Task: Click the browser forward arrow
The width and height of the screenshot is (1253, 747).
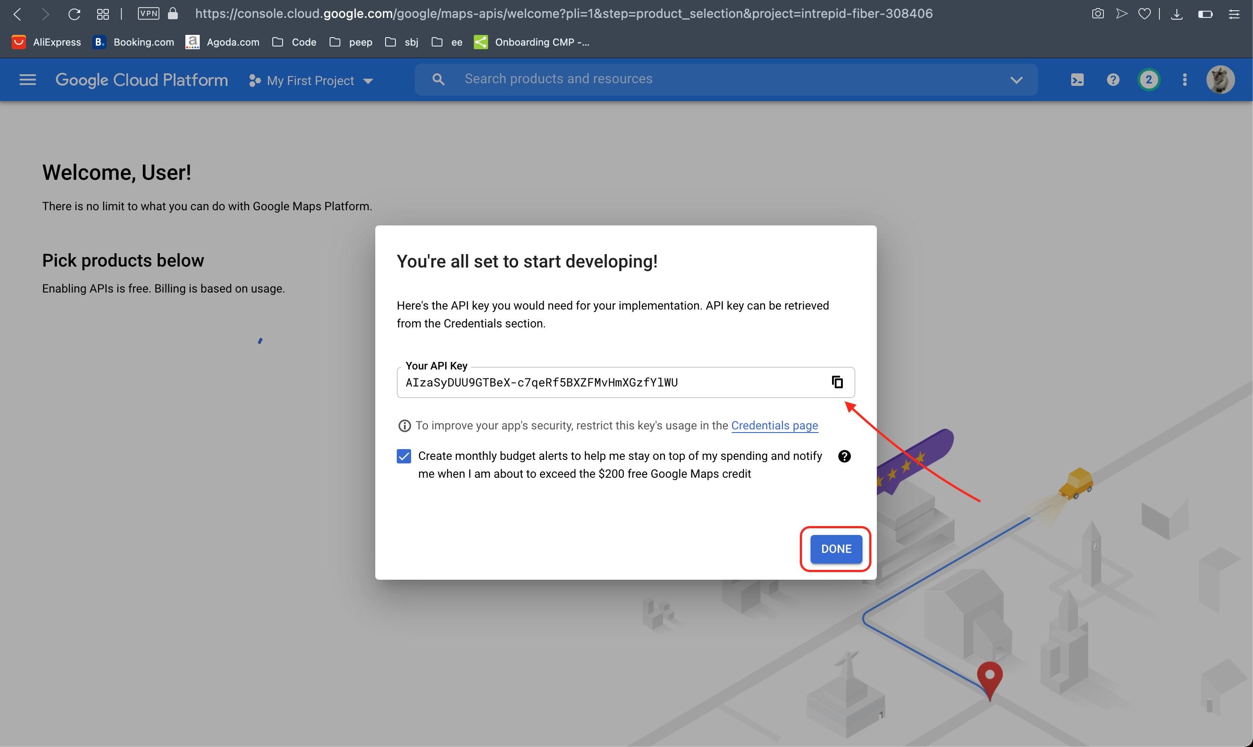Action: [x=45, y=14]
